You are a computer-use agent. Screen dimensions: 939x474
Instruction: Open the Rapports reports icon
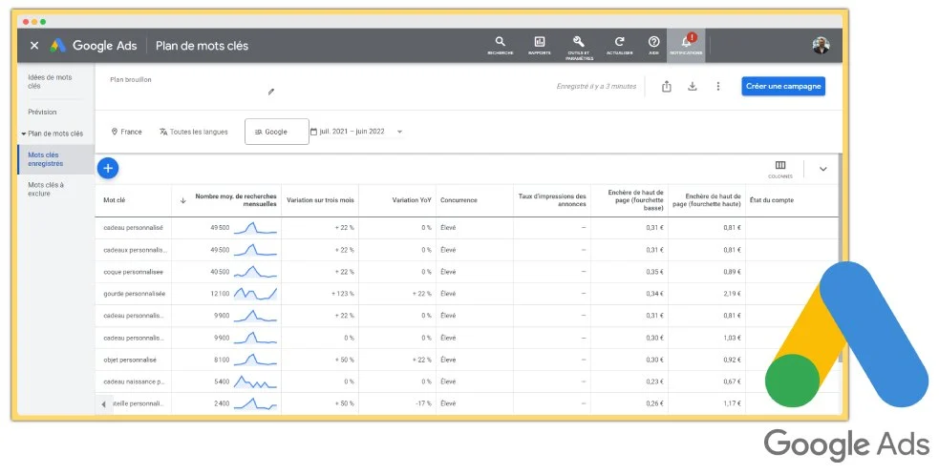[540, 45]
